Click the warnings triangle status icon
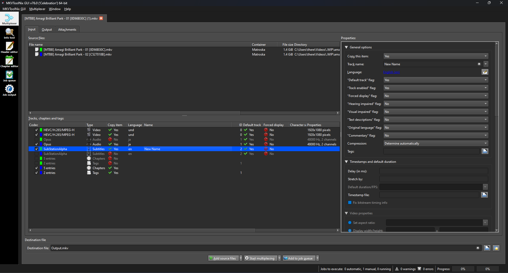Viewport: 508px width, 273px height. (x=397, y=269)
